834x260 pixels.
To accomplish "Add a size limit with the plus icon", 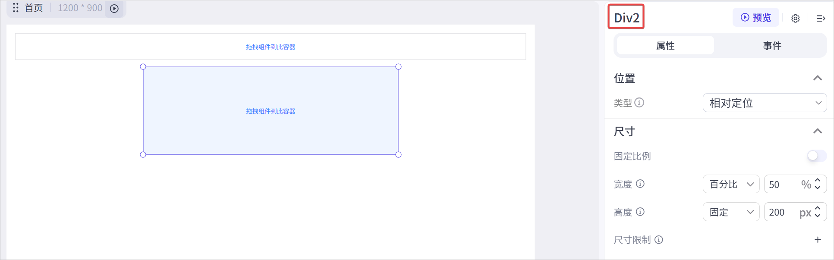I will tap(818, 240).
